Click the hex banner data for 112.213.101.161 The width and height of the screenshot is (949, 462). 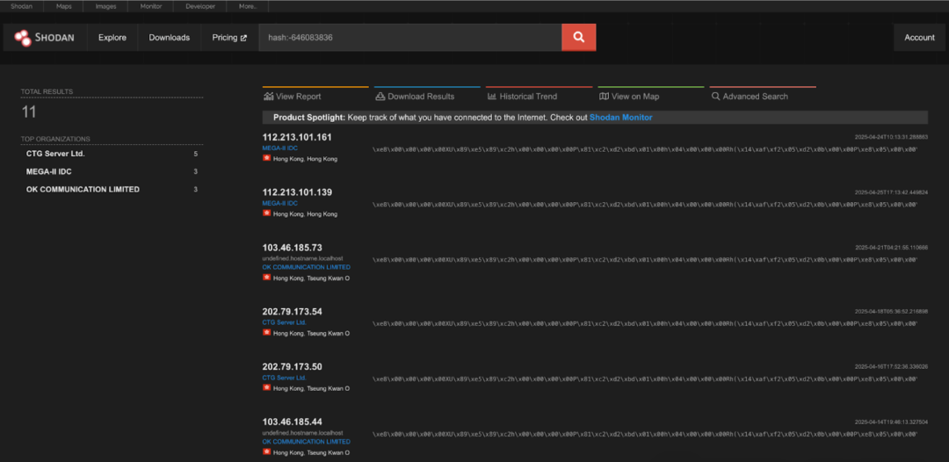coord(645,148)
